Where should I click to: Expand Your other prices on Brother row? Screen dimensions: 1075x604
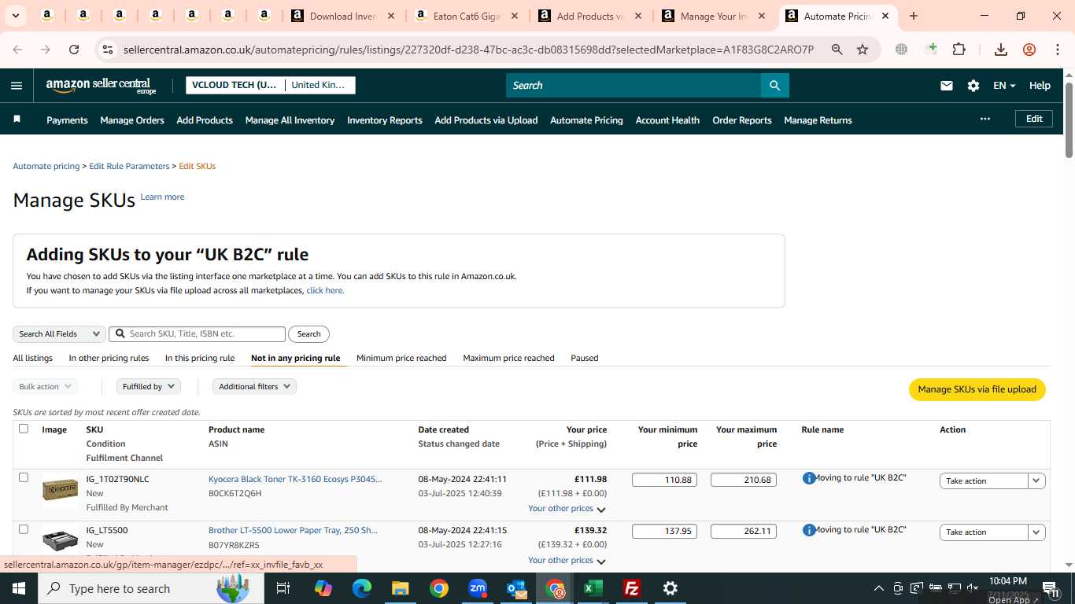tap(567, 561)
